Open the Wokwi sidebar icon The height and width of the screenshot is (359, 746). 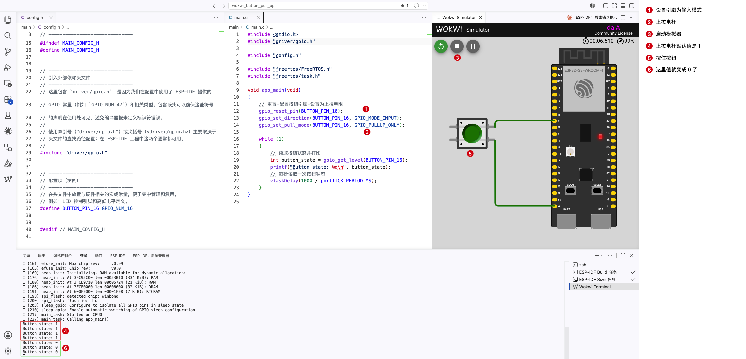(8, 179)
